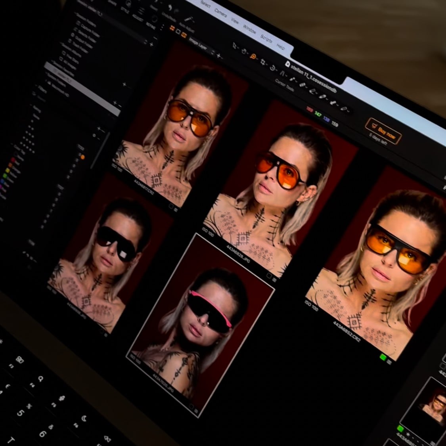The width and height of the screenshot is (446, 446).
Task: Open the Image Layer dropdown
Action: [x=198, y=44]
